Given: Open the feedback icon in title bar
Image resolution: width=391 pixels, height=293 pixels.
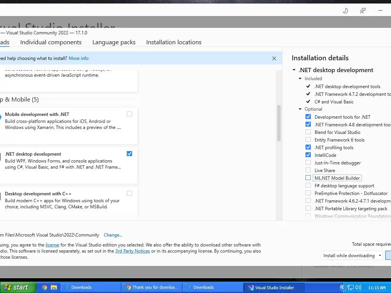Looking at the screenshot, I should coord(363,11).
